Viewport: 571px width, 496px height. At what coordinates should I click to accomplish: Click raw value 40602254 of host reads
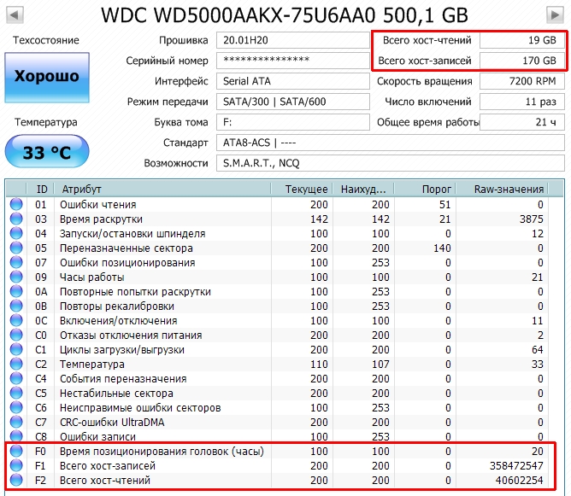point(519,481)
